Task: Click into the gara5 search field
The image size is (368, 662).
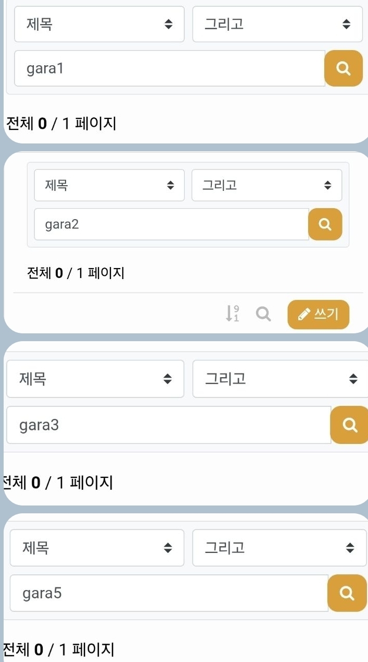Action: (169, 593)
